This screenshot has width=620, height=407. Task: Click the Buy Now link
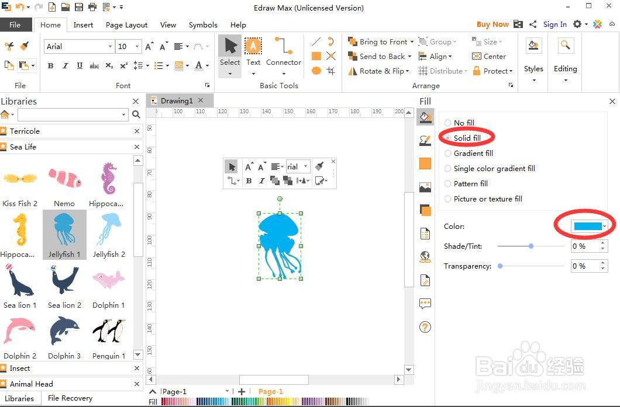[492, 25]
